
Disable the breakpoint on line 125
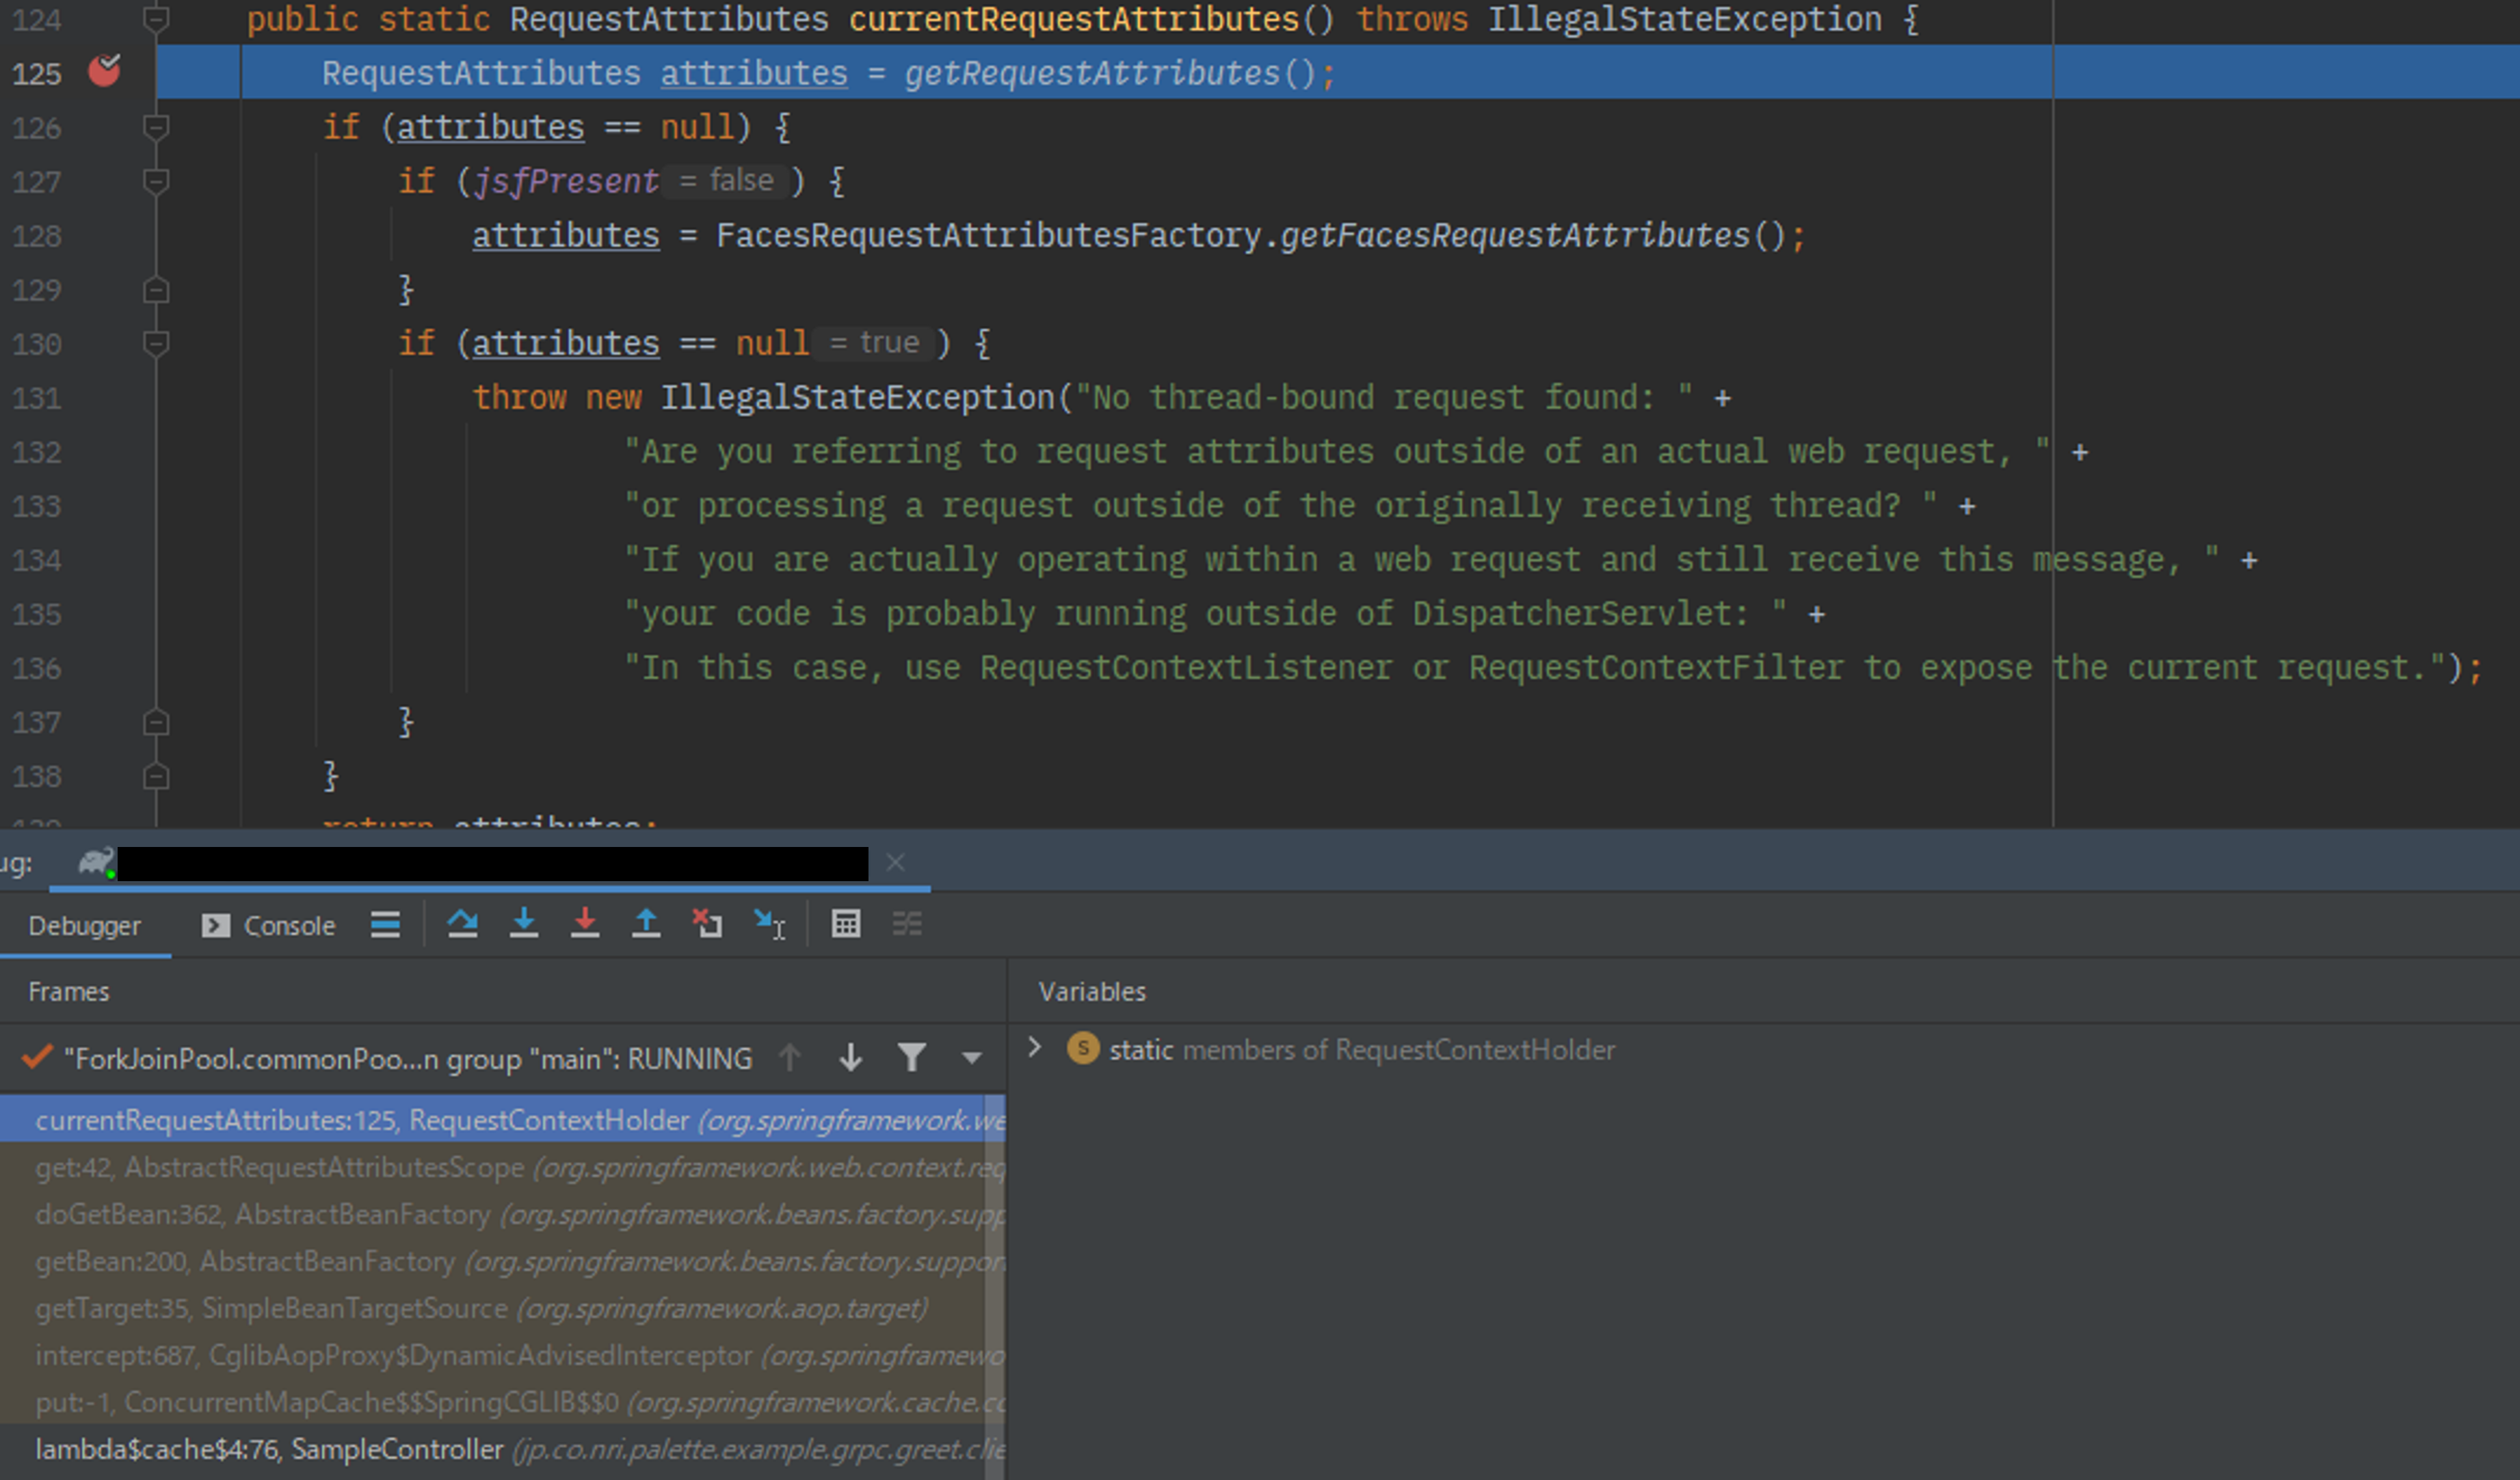point(103,71)
